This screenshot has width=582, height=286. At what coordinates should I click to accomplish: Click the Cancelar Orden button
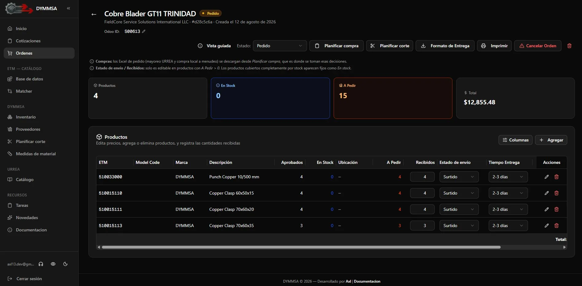point(537,46)
